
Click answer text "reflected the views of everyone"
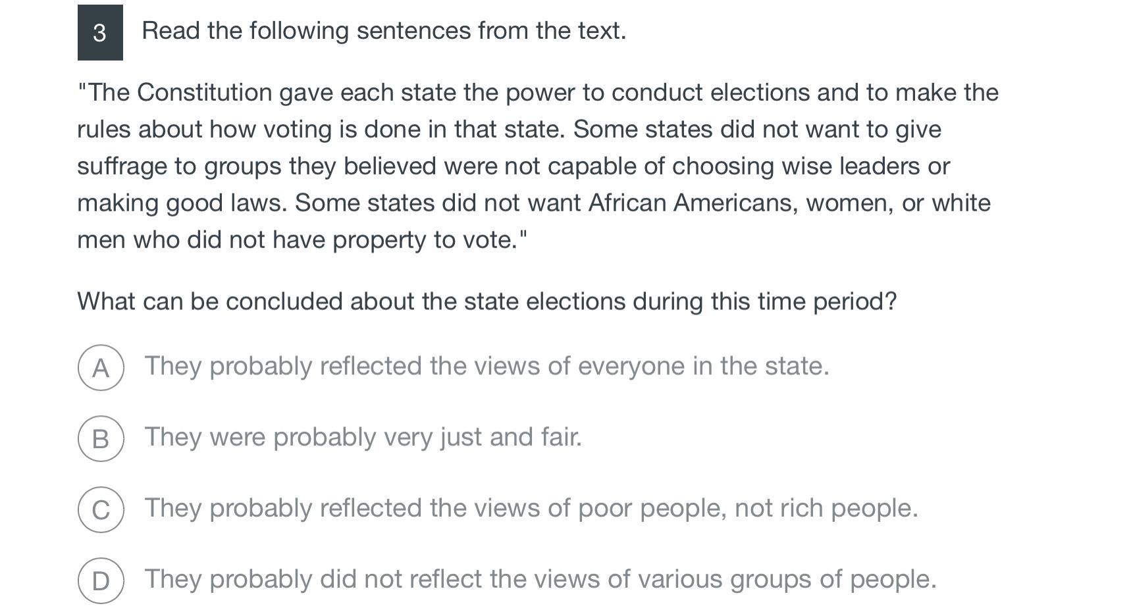(x=487, y=366)
